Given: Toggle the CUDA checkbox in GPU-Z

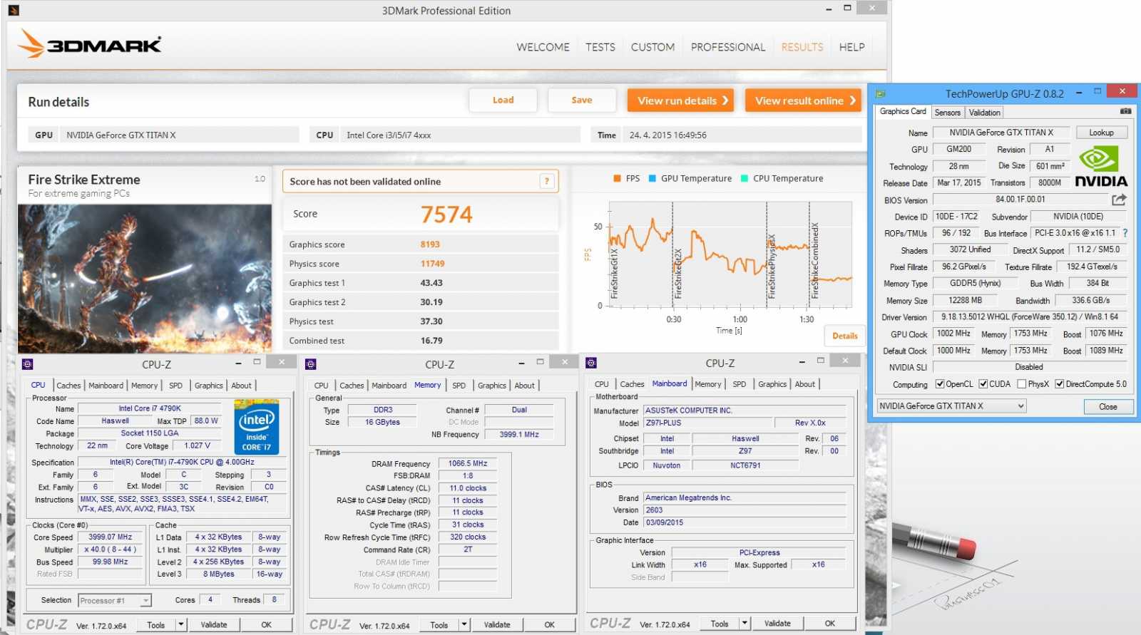Looking at the screenshot, I should coord(983,384).
